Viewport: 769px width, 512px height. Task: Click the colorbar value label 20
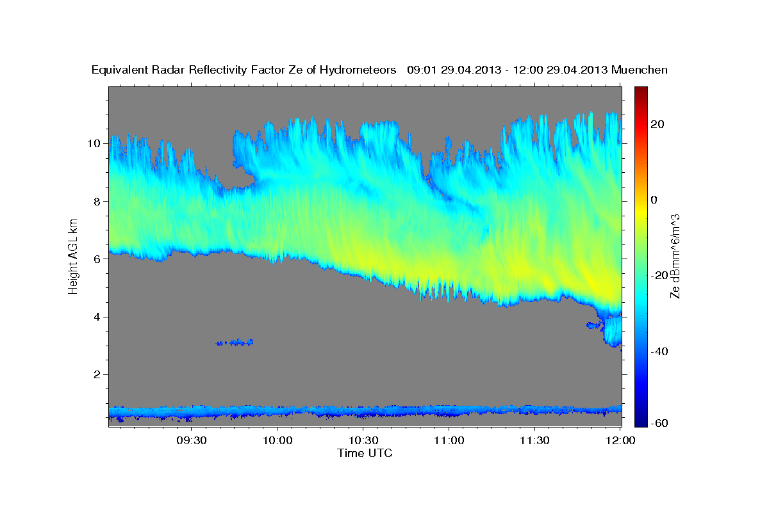point(658,124)
